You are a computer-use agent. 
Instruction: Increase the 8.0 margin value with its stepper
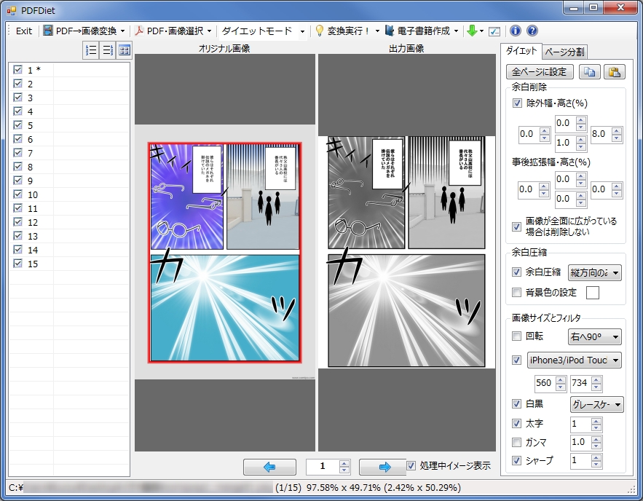pos(616,130)
